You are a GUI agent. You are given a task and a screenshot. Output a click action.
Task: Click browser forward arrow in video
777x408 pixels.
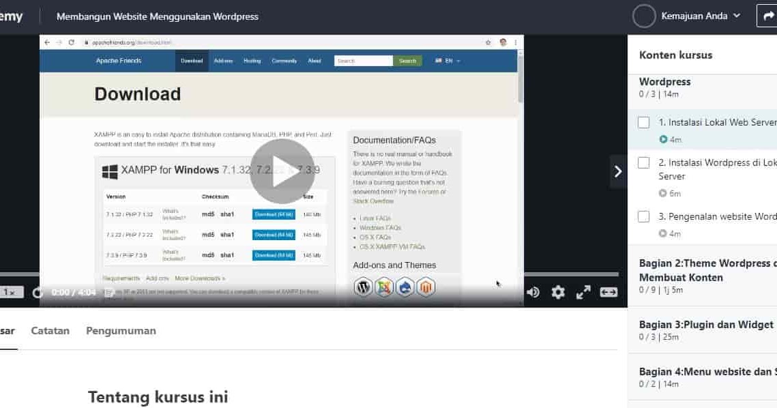click(59, 42)
